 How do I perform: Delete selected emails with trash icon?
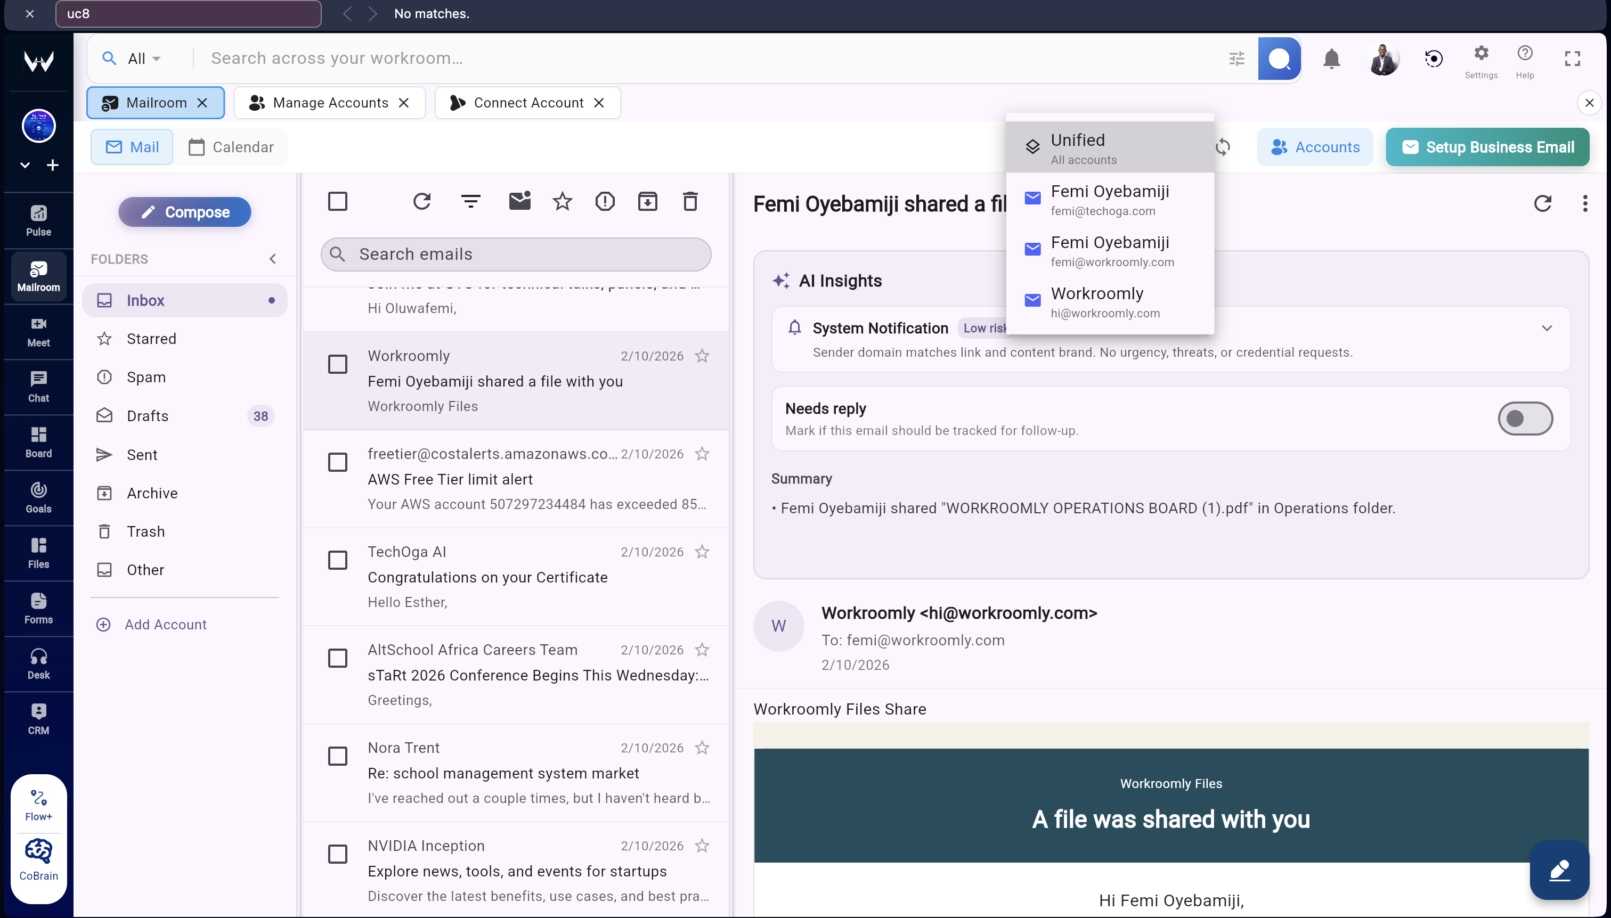pyautogui.click(x=689, y=201)
